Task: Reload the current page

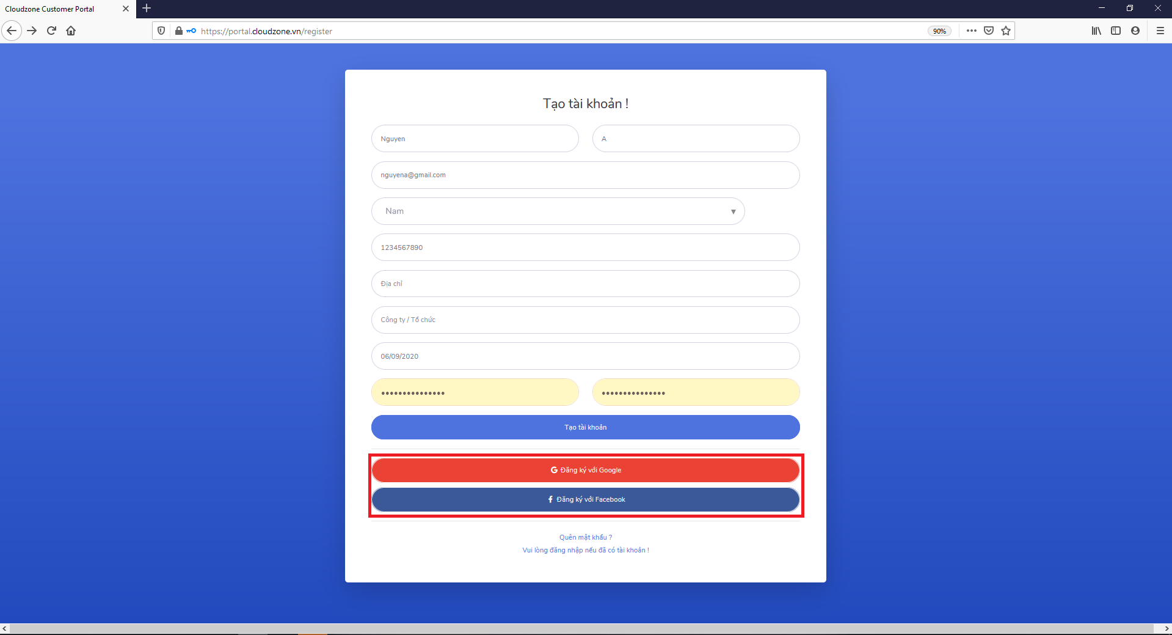Action: click(52, 31)
